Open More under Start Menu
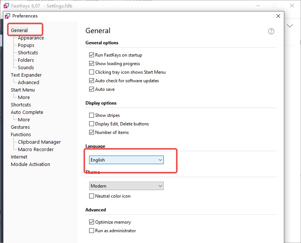This screenshot has height=243, width=301. click(x=24, y=97)
